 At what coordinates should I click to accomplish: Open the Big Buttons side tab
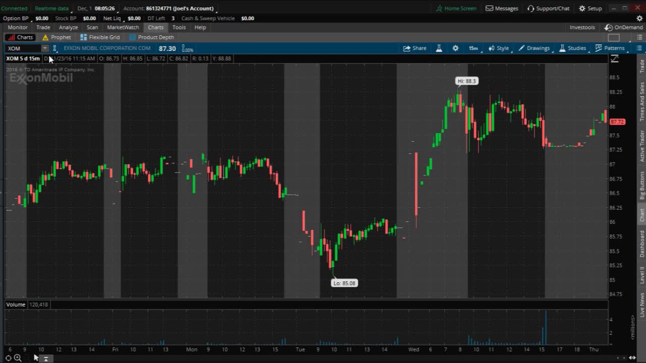pos(642,186)
